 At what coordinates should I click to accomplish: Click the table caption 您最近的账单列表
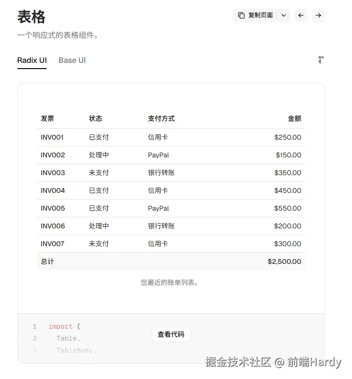[x=169, y=282]
